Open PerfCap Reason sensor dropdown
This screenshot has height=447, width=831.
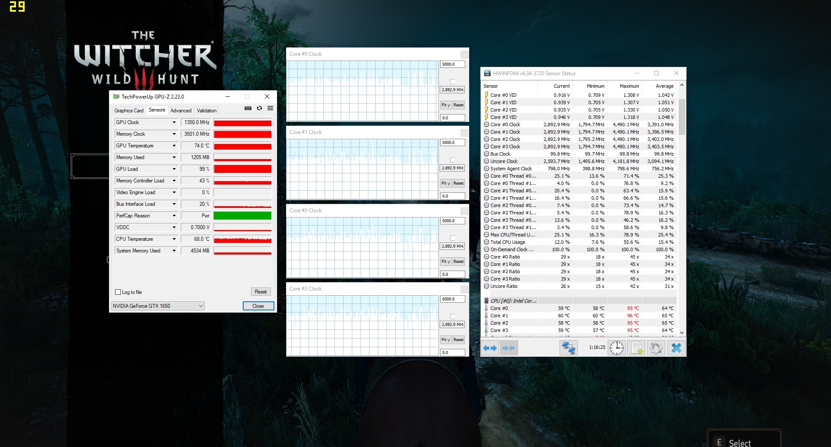[x=174, y=216]
